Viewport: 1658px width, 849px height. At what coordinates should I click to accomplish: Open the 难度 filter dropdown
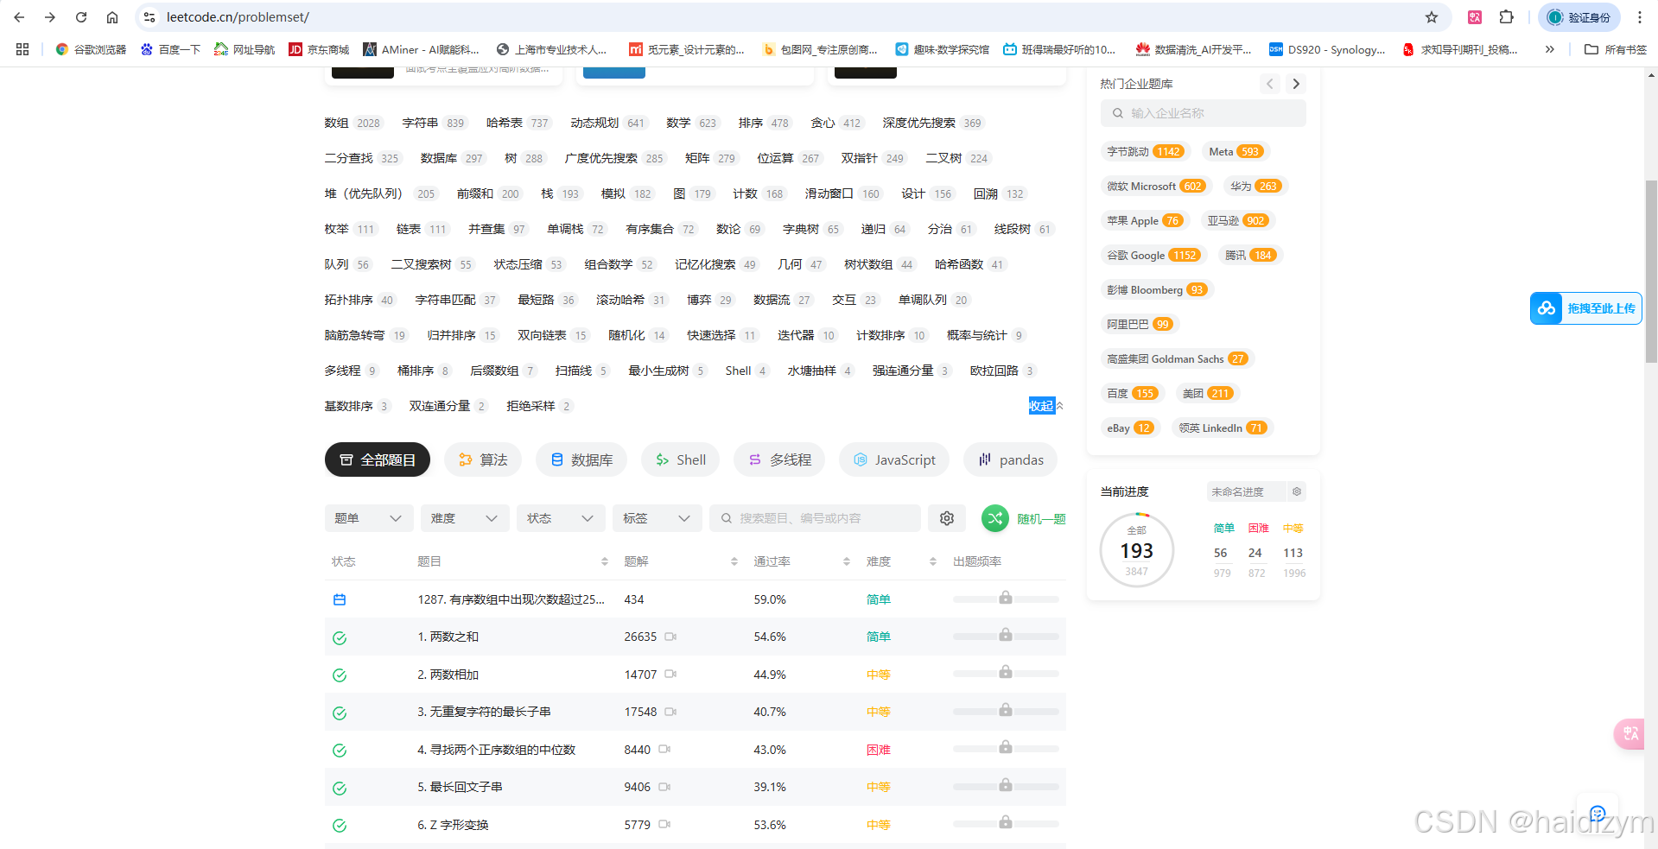pyautogui.click(x=465, y=518)
